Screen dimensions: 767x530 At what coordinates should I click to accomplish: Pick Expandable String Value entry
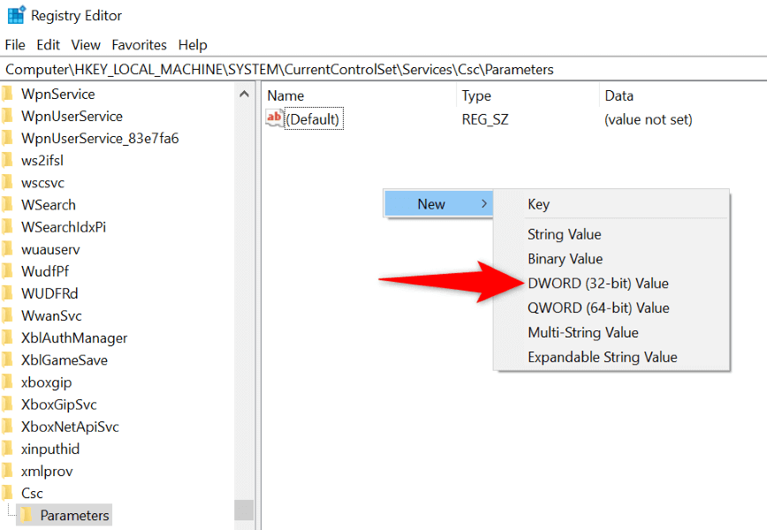(x=602, y=358)
